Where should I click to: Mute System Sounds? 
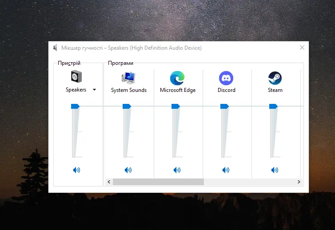128,170
